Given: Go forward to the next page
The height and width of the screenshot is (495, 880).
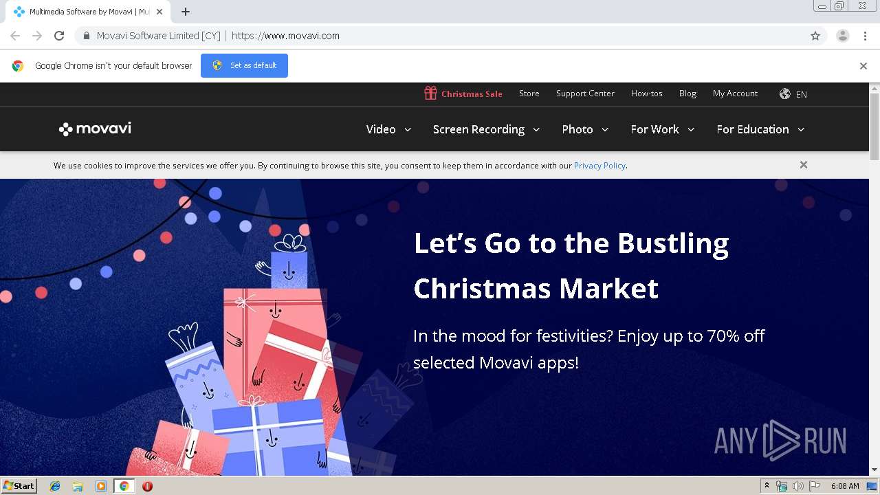Looking at the screenshot, I should (37, 36).
